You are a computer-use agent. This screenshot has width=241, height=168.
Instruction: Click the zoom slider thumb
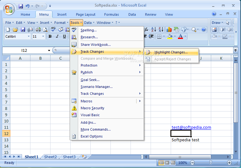click(x=211, y=162)
